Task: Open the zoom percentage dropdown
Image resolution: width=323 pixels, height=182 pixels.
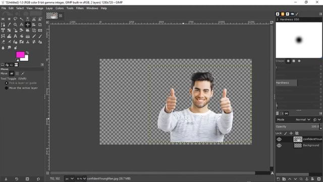Action: point(82,178)
